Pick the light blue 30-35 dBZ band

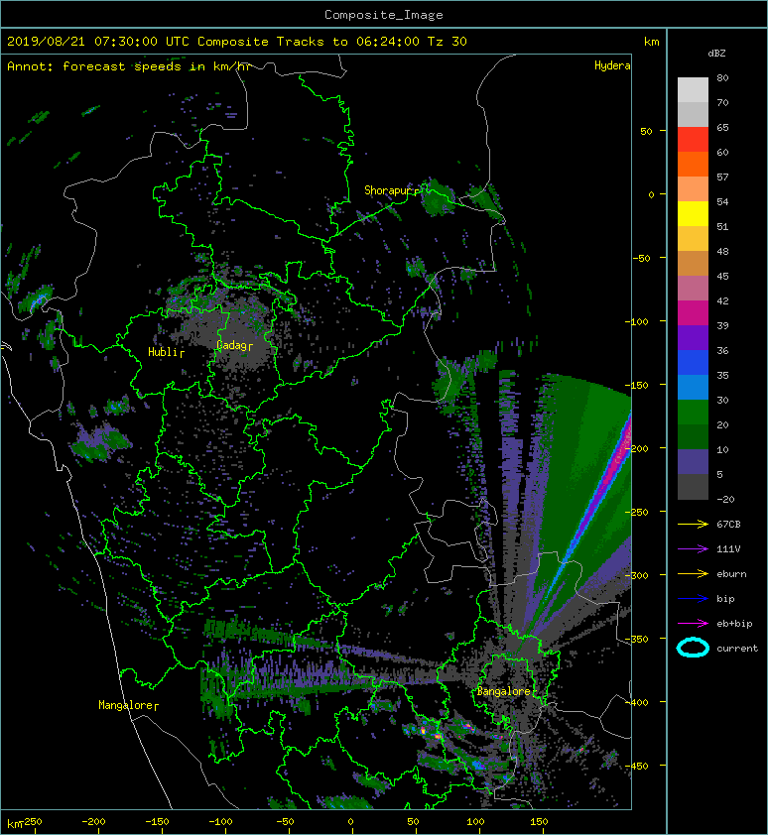coord(693,388)
